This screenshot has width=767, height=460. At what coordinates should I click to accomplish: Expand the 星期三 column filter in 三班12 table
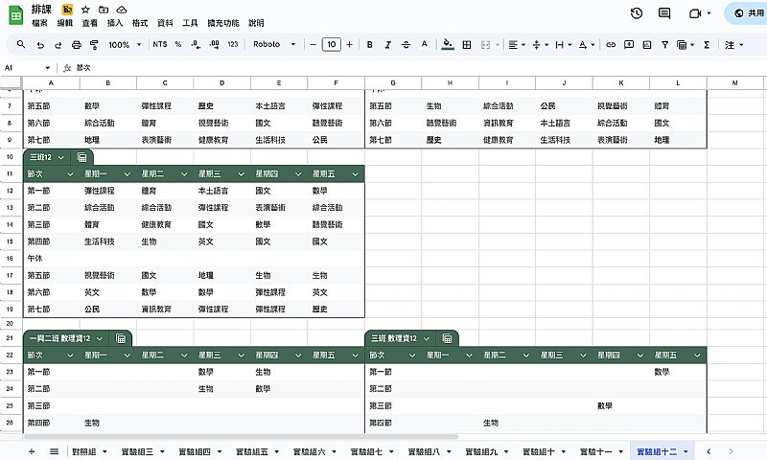[x=243, y=173]
